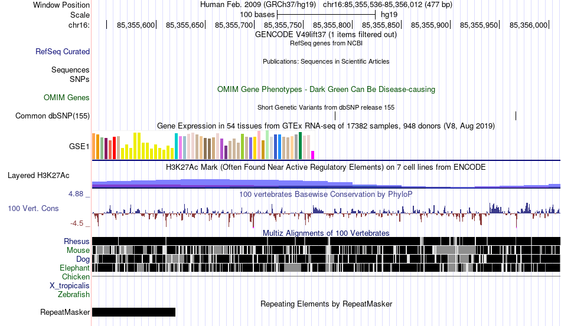Open the 100 Vert. Cons track label
Screen dimensions: 561x326
[x=33, y=208]
